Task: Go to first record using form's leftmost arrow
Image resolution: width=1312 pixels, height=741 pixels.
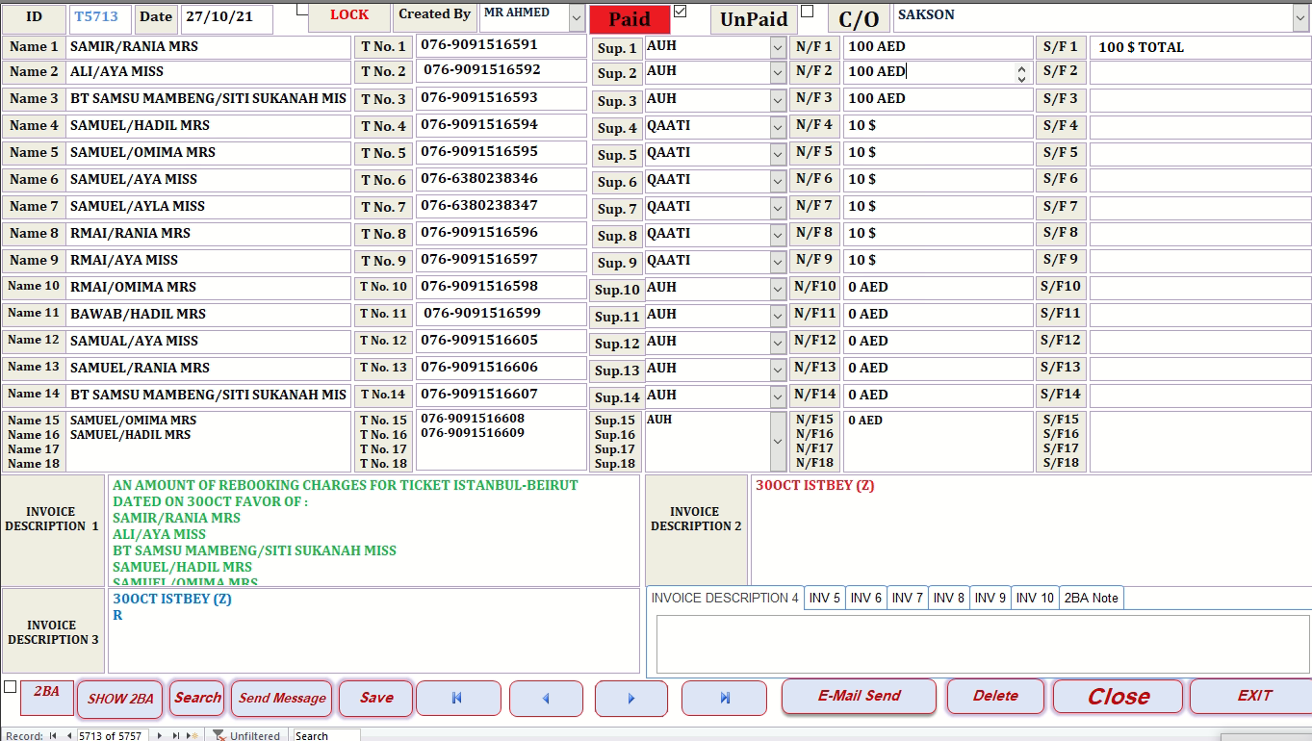Action: (458, 698)
